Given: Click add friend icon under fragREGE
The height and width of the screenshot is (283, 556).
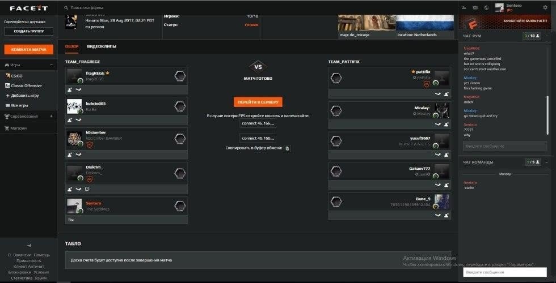Looking at the screenshot, I should 70,89.
